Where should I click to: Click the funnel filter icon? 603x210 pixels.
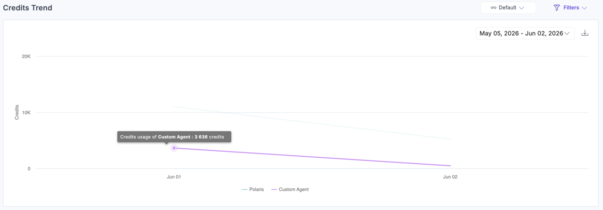coord(557,8)
